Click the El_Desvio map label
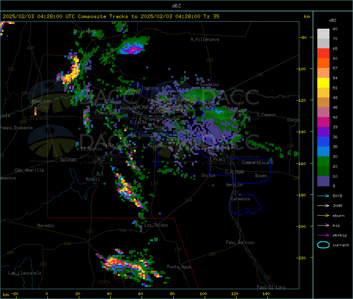 pyautogui.click(x=91, y=149)
